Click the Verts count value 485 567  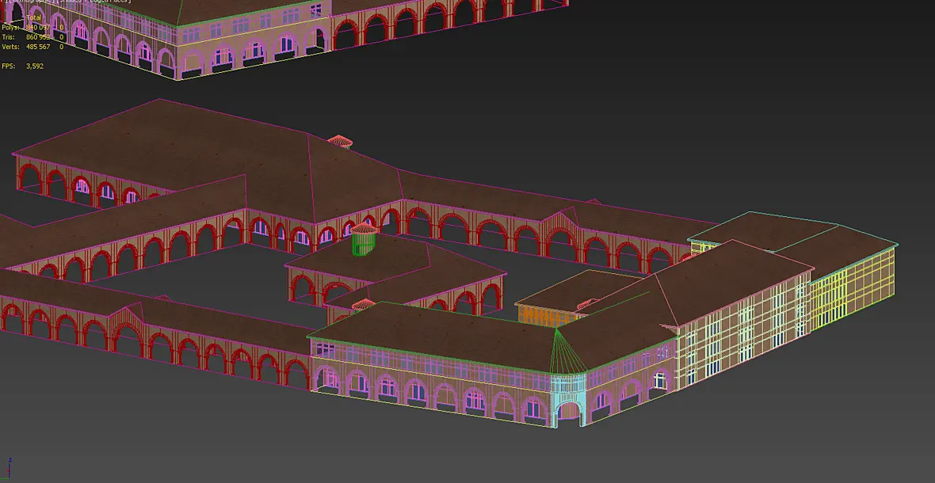point(38,47)
